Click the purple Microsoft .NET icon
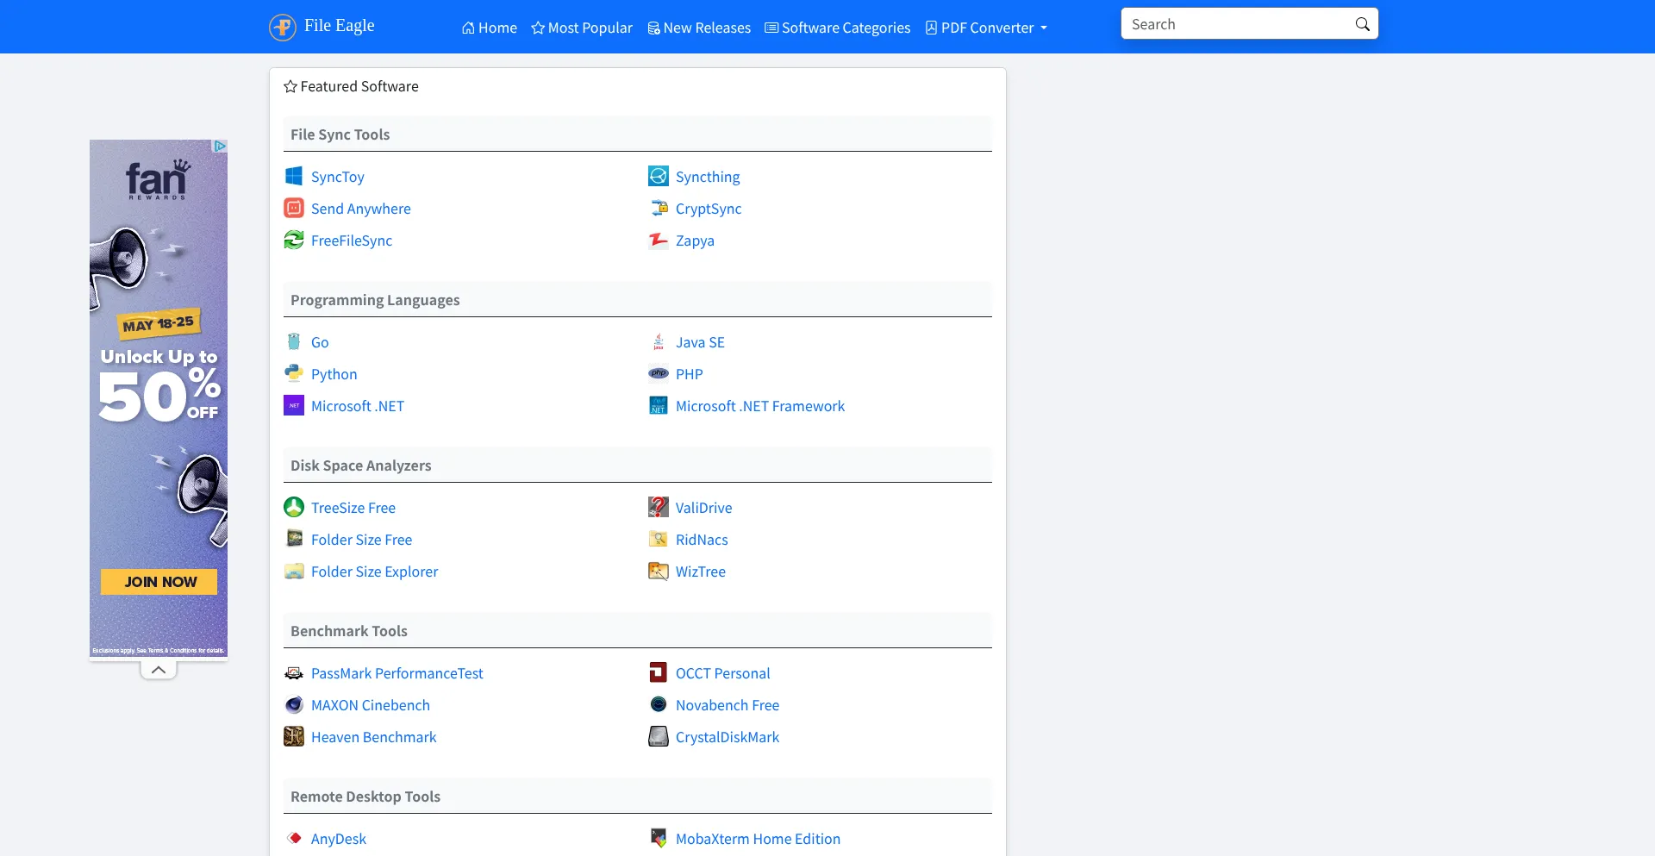Viewport: 1655px width, 856px height. coord(294,405)
